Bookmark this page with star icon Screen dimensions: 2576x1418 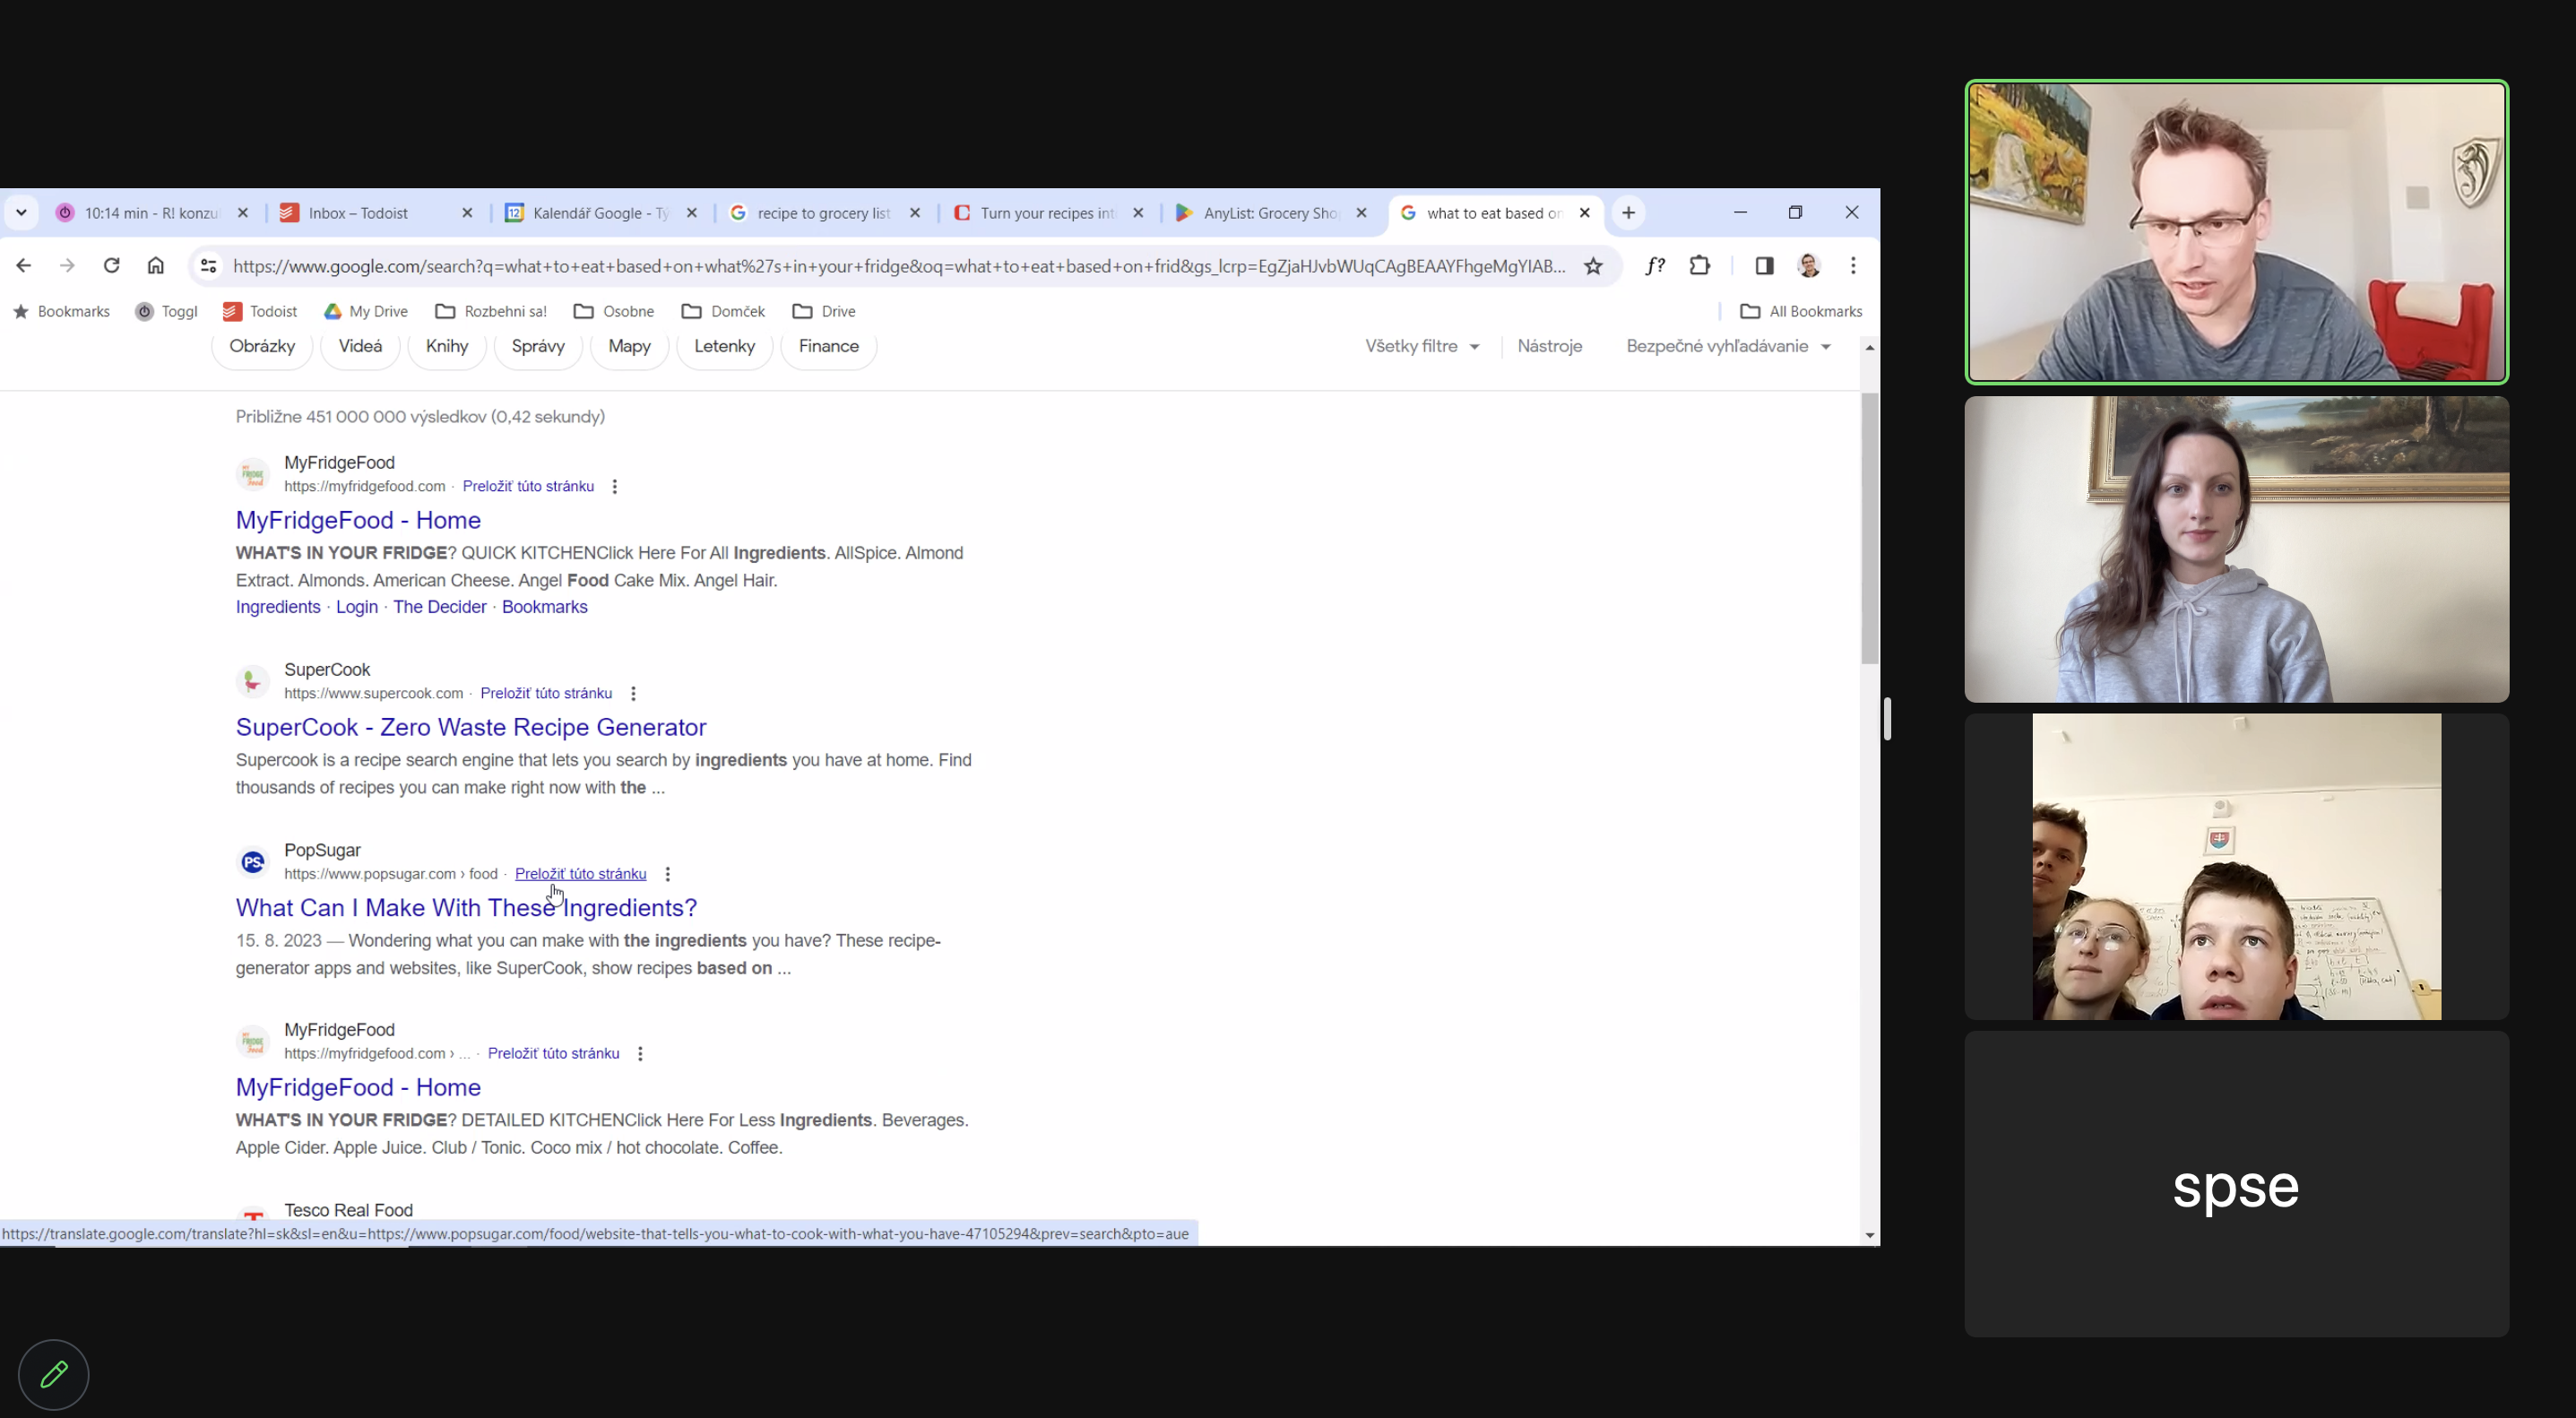[1593, 266]
